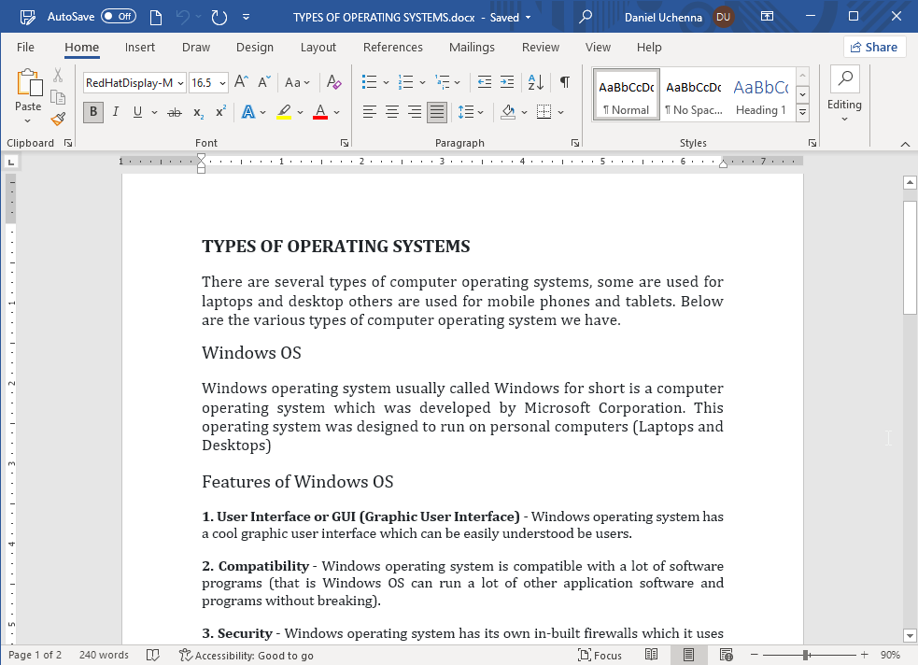Click the Increase Font Size icon

(241, 82)
